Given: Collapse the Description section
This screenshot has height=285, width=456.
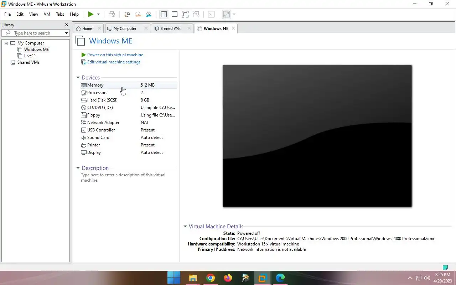Looking at the screenshot, I should click(x=78, y=168).
